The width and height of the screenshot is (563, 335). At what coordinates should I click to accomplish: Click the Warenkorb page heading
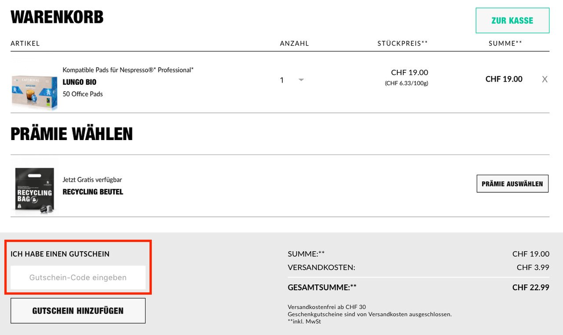point(57,17)
